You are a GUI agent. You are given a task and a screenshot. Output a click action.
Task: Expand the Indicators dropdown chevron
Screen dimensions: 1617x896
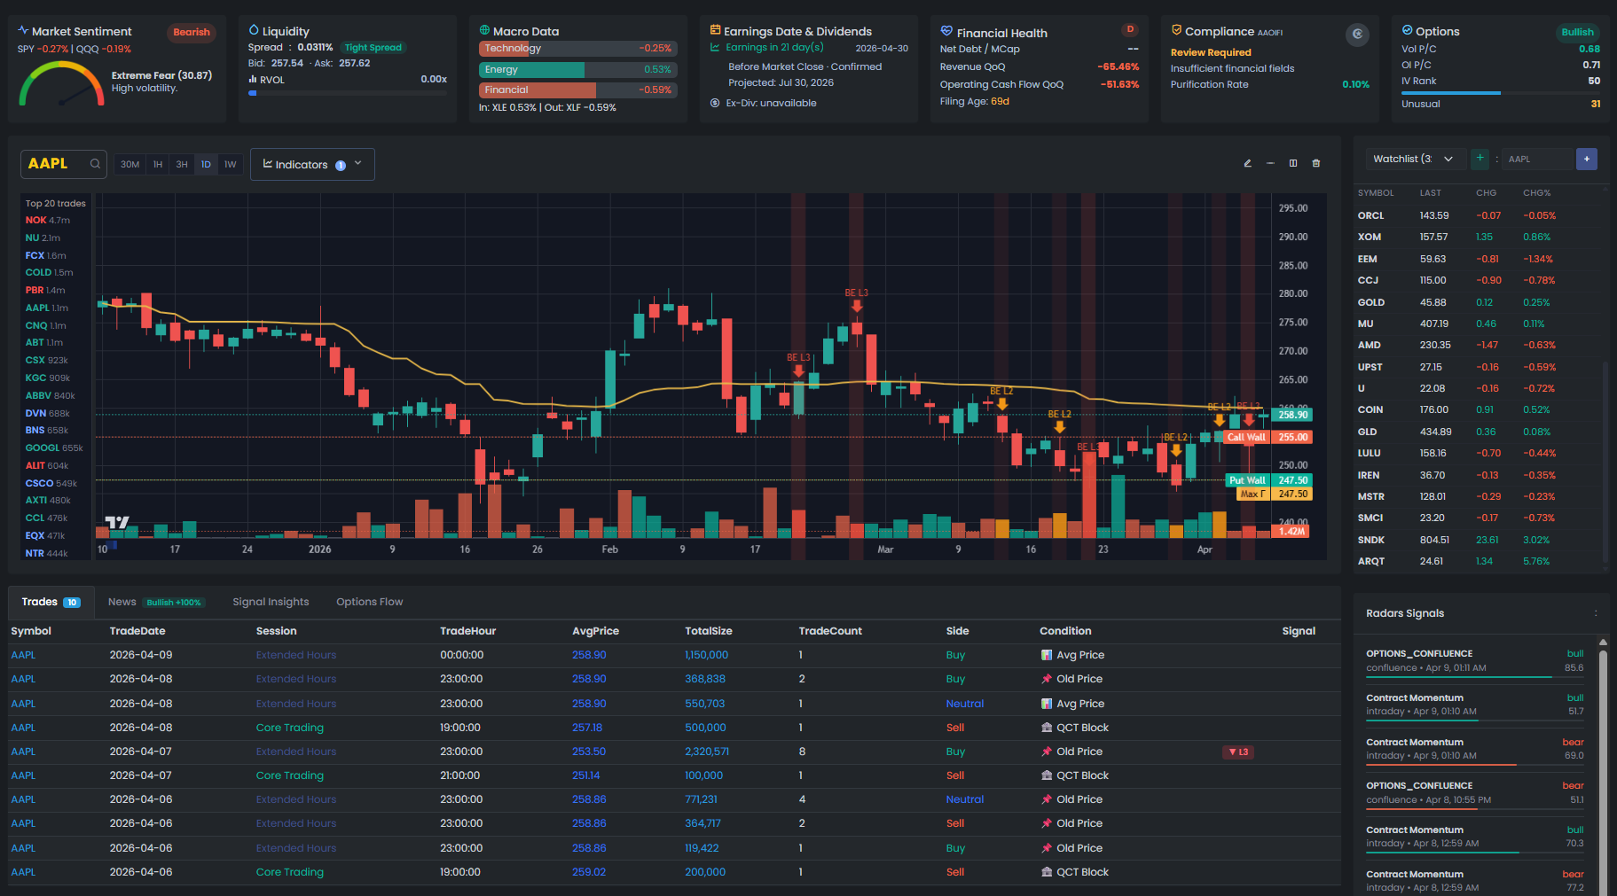[x=357, y=164]
